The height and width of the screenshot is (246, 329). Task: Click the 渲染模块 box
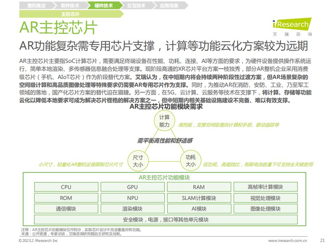coord(132,209)
